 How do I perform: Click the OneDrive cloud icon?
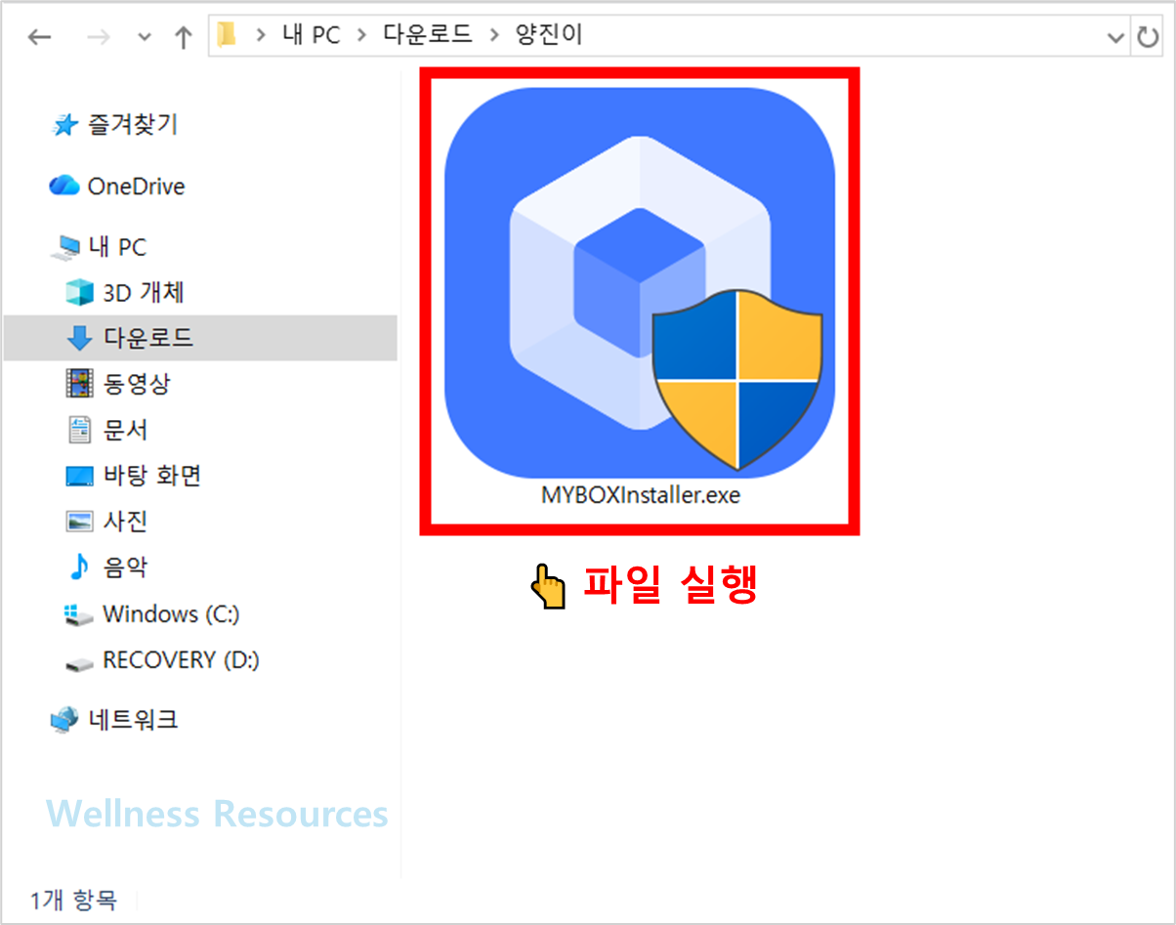click(64, 186)
